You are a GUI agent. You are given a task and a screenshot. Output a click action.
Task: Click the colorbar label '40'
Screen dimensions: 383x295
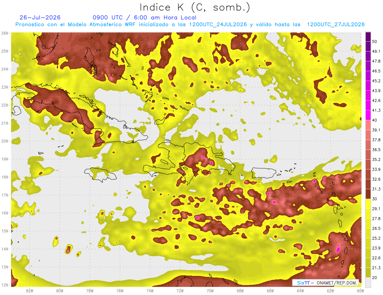click(x=375, y=120)
